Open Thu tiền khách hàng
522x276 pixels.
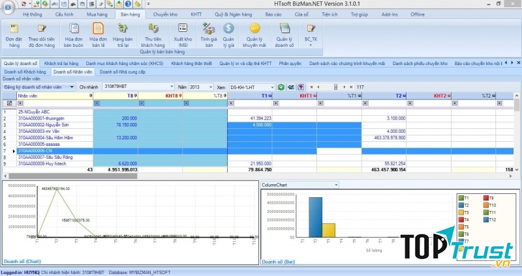pyautogui.click(x=153, y=36)
